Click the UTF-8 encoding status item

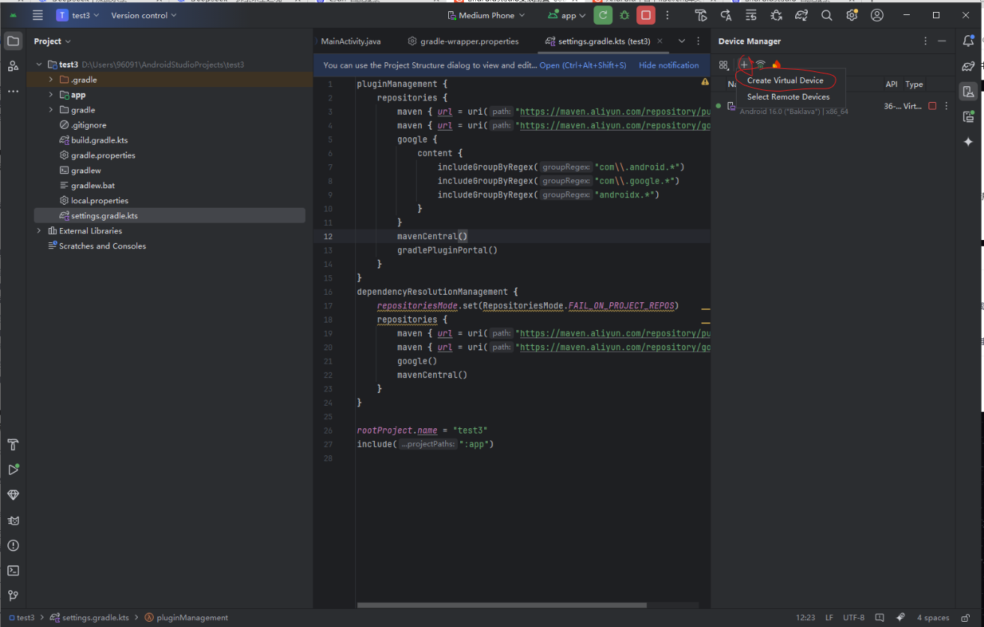pyautogui.click(x=854, y=618)
